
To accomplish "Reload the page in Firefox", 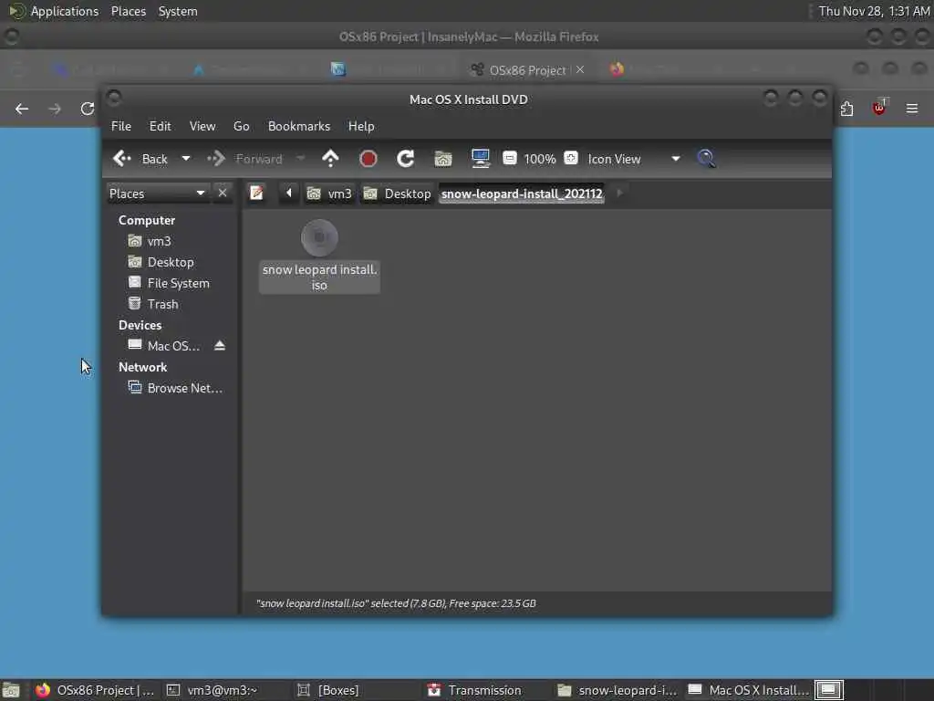I will pos(88,109).
